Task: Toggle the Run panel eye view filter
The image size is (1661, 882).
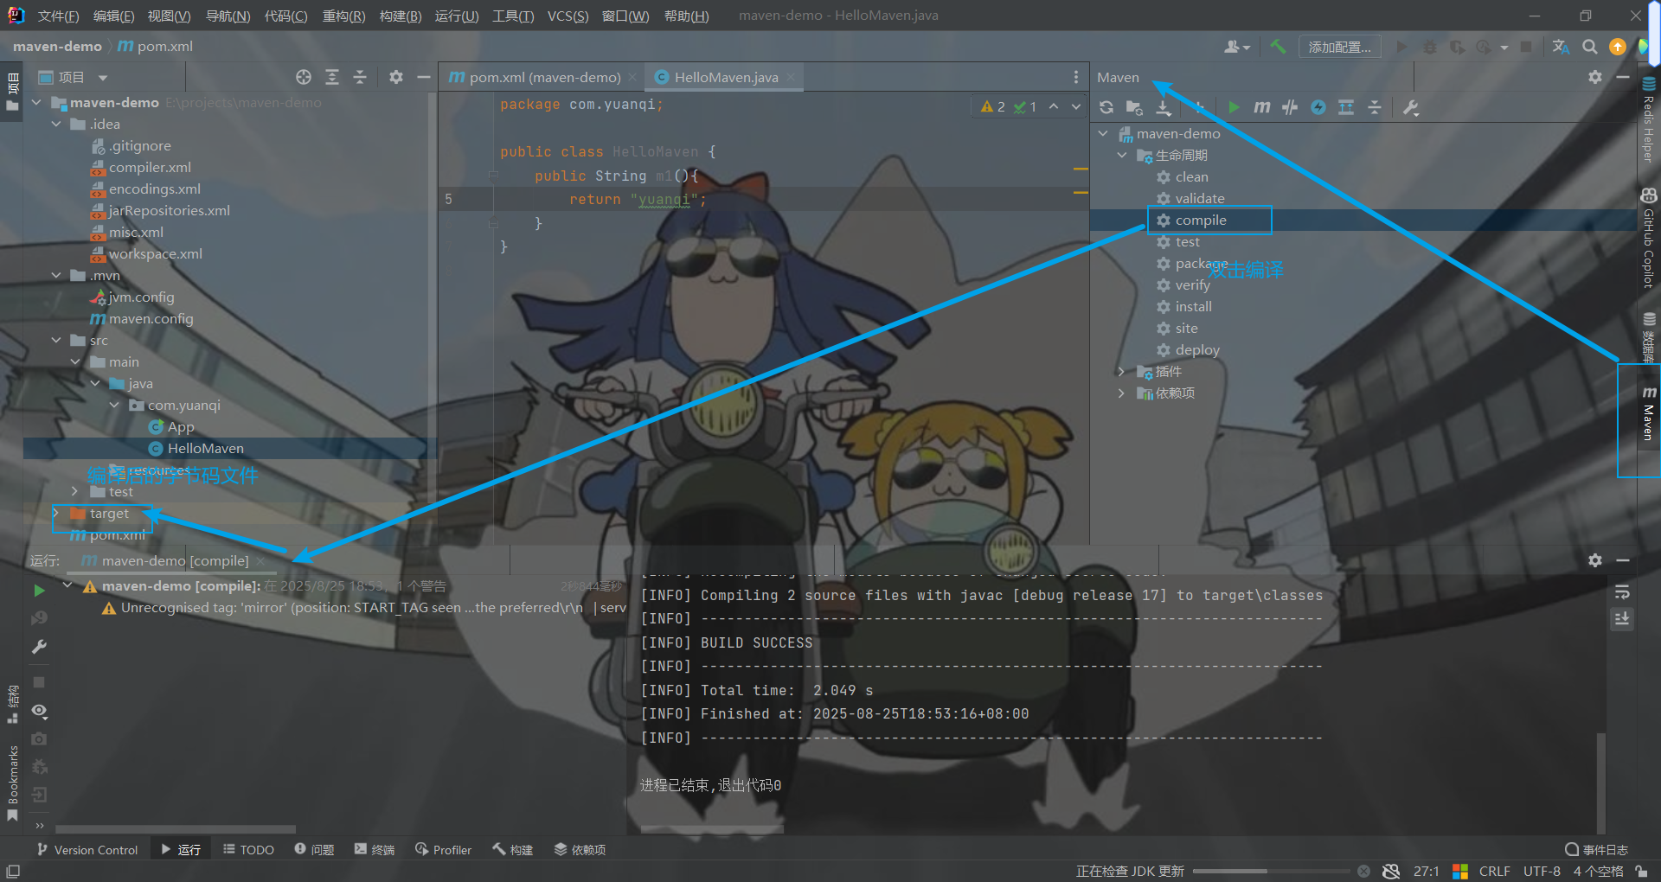Action: (x=39, y=711)
